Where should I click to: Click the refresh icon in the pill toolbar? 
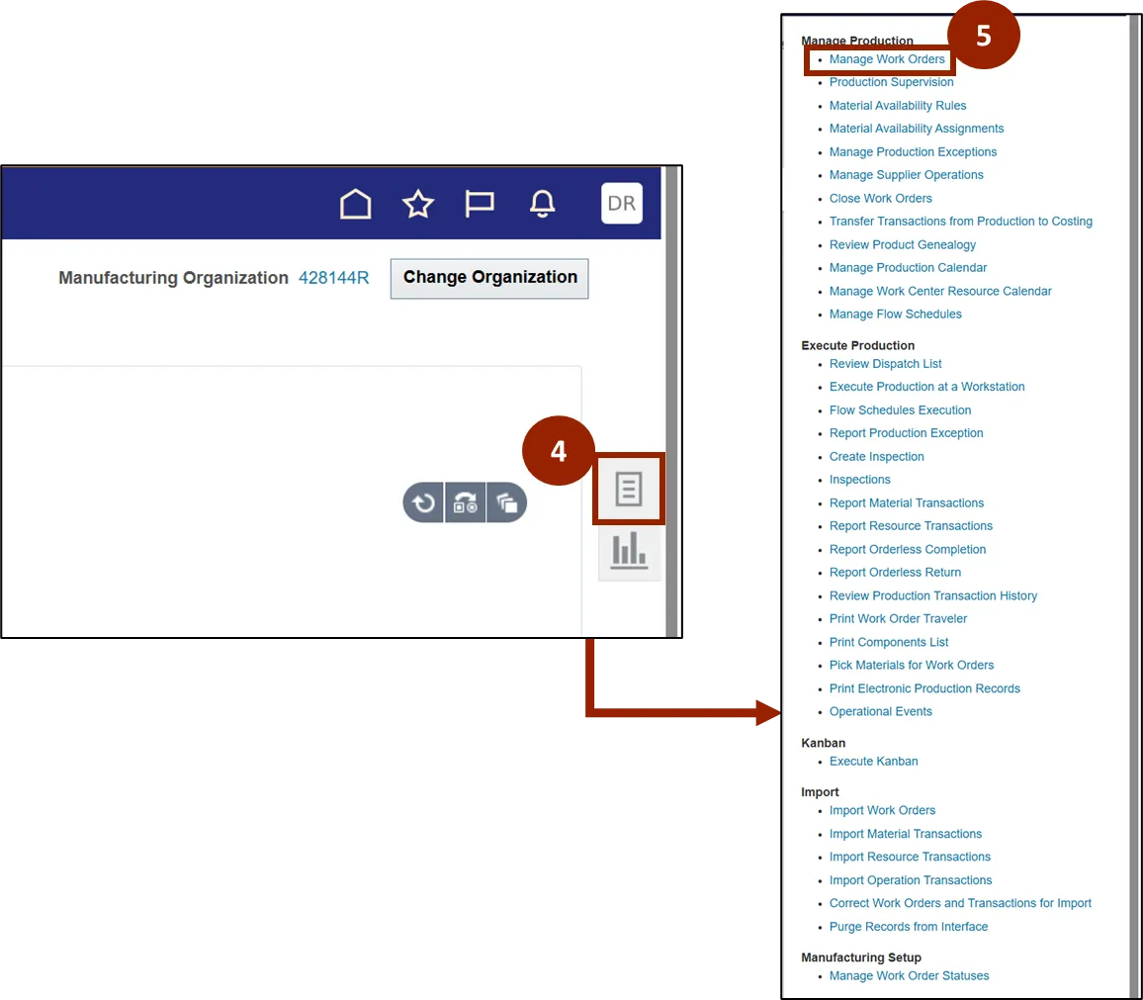(x=423, y=502)
